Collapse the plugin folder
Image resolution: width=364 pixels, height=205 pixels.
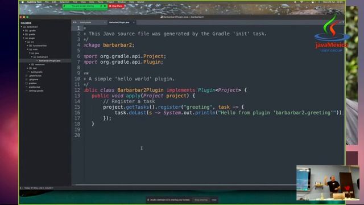[x=24, y=38]
